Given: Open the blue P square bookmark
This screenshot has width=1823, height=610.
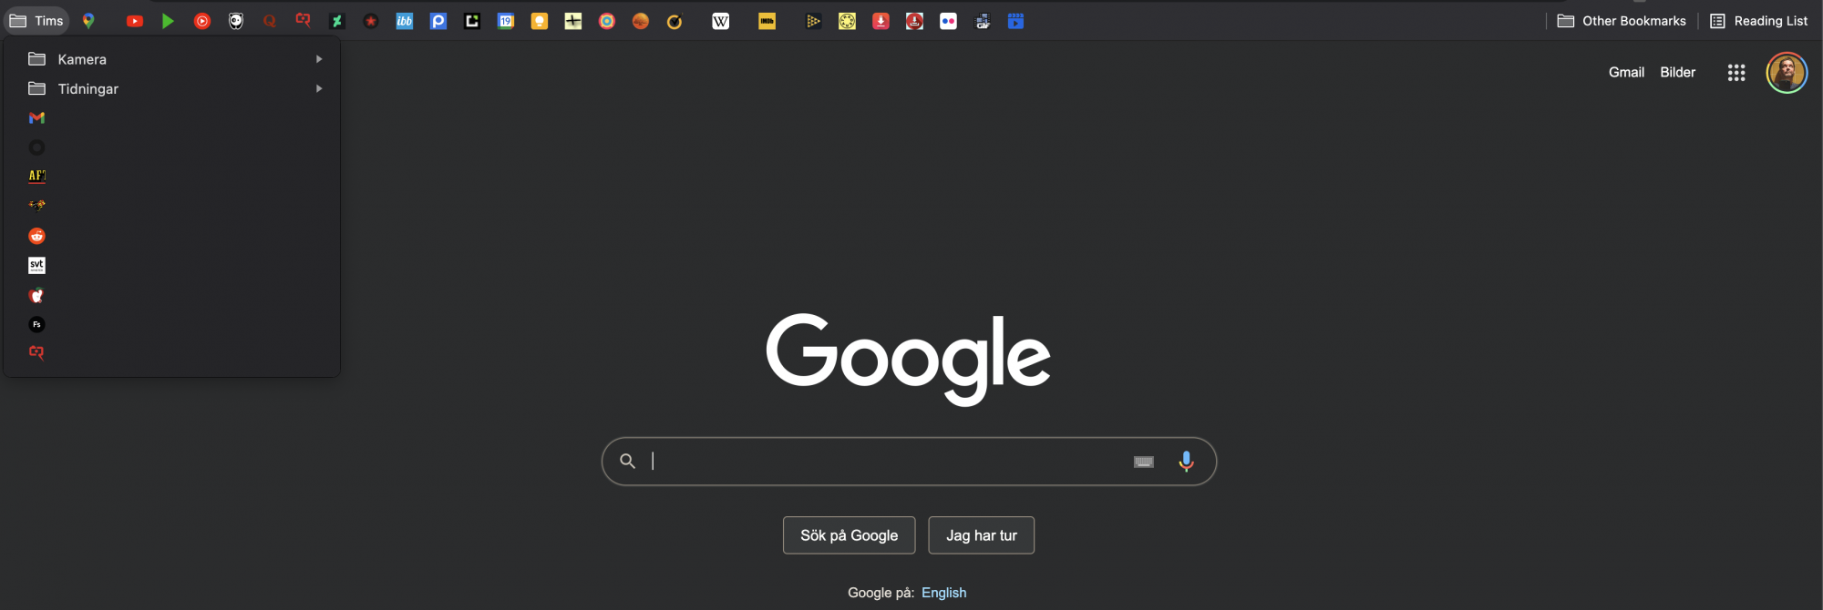Looking at the screenshot, I should (438, 21).
